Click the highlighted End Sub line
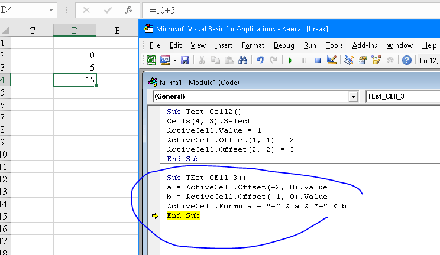Screen dimensions: 440x255 coord(183,215)
